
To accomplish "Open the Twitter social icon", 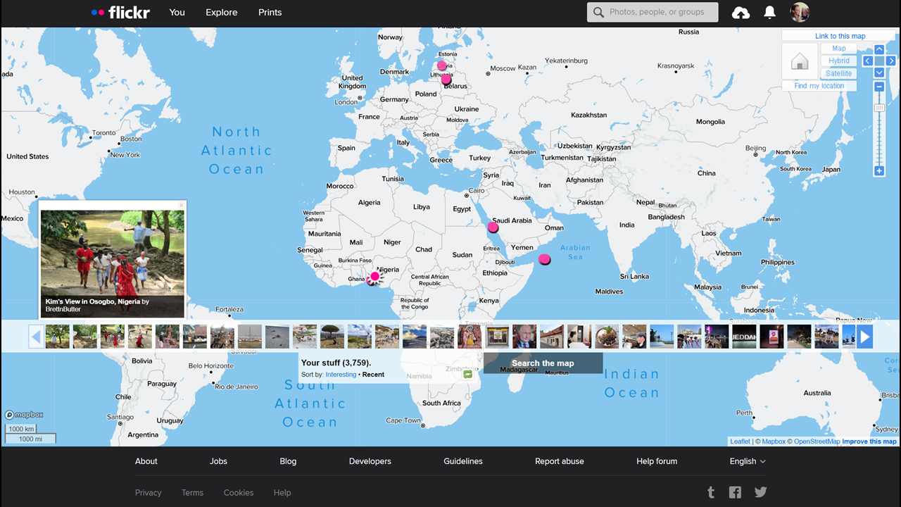I will (760, 492).
